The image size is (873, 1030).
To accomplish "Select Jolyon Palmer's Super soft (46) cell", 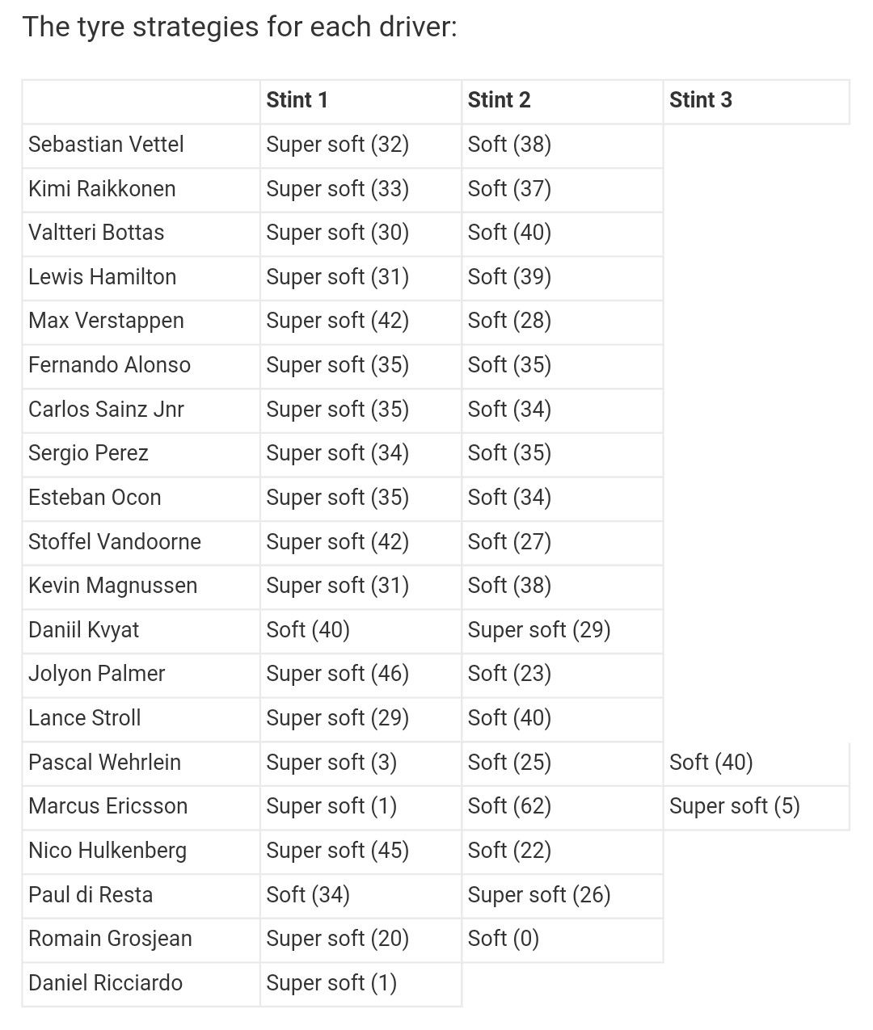I will pyautogui.click(x=361, y=675).
